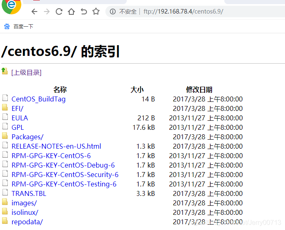Screen dimensions: 285x230
Task: Click the 3.3 kB size value
Action: coord(146,193)
